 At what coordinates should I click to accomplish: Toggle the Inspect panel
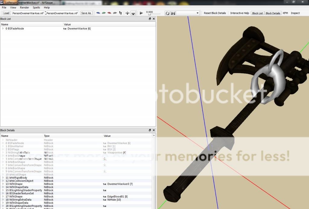click(x=295, y=13)
